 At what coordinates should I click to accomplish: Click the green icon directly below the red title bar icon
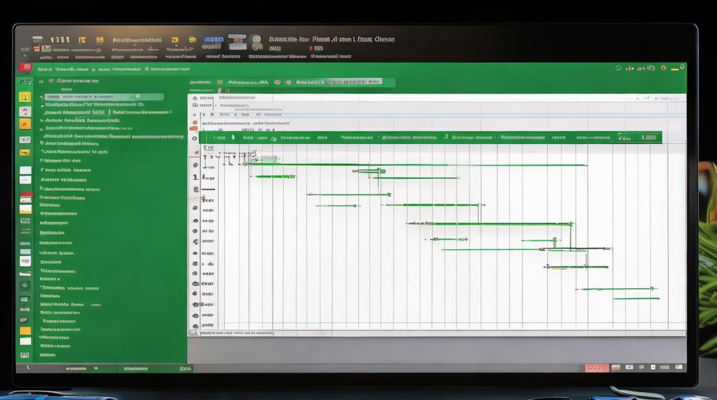point(25,82)
